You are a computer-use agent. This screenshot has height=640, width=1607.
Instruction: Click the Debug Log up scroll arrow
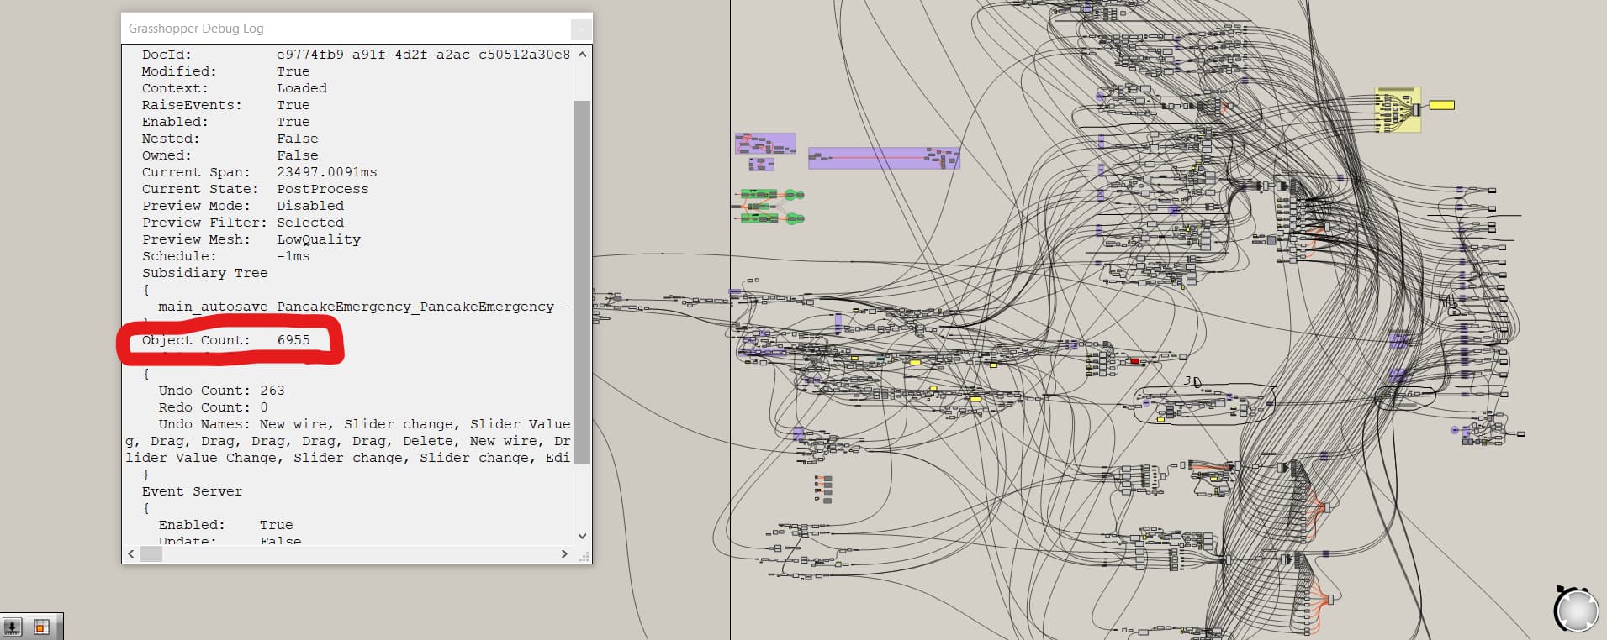point(582,54)
